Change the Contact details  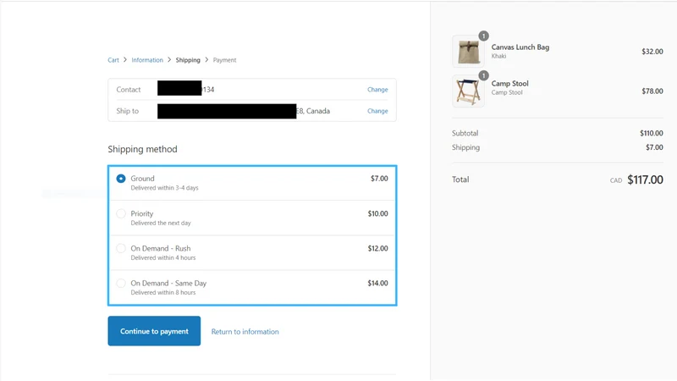pyautogui.click(x=377, y=90)
